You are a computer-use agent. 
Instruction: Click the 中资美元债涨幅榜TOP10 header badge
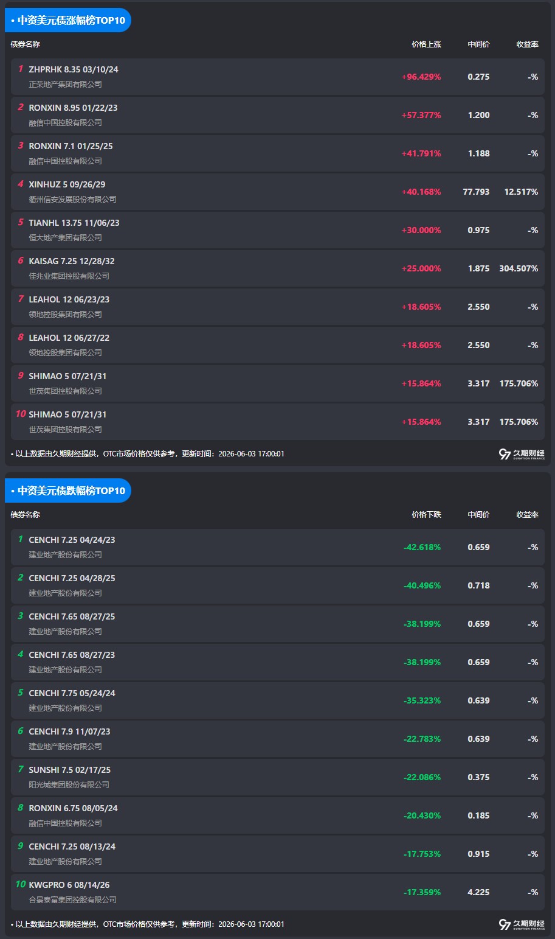[x=68, y=20]
